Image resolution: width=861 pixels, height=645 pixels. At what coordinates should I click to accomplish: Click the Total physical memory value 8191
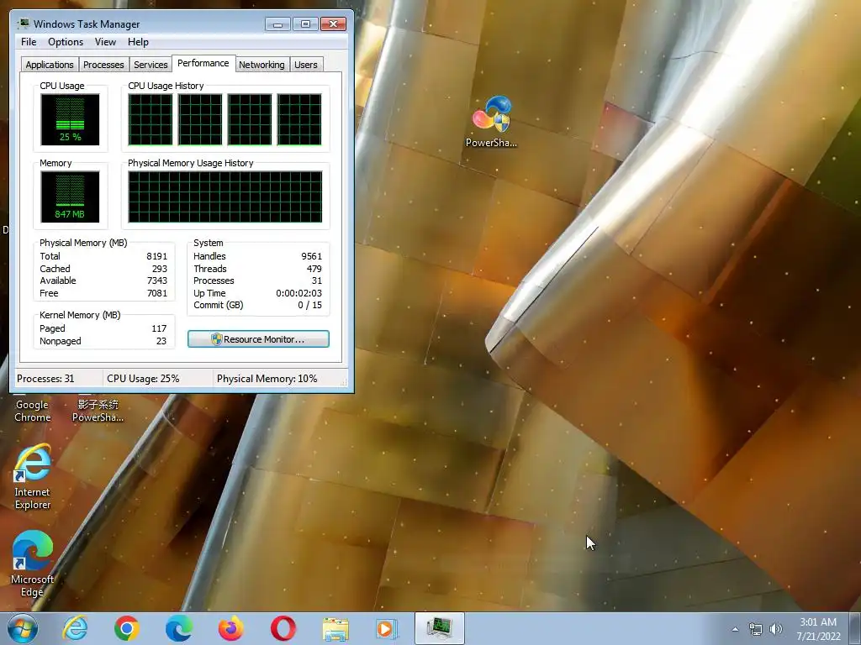tap(156, 256)
